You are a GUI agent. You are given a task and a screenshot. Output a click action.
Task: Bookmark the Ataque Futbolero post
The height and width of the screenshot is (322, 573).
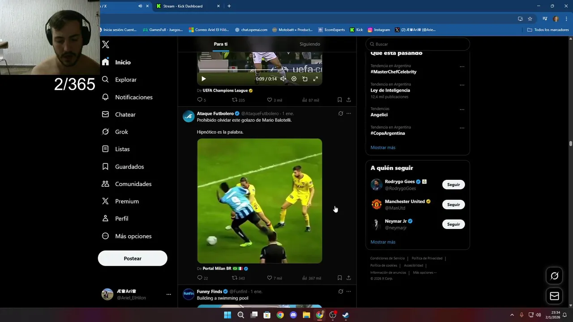pyautogui.click(x=340, y=278)
